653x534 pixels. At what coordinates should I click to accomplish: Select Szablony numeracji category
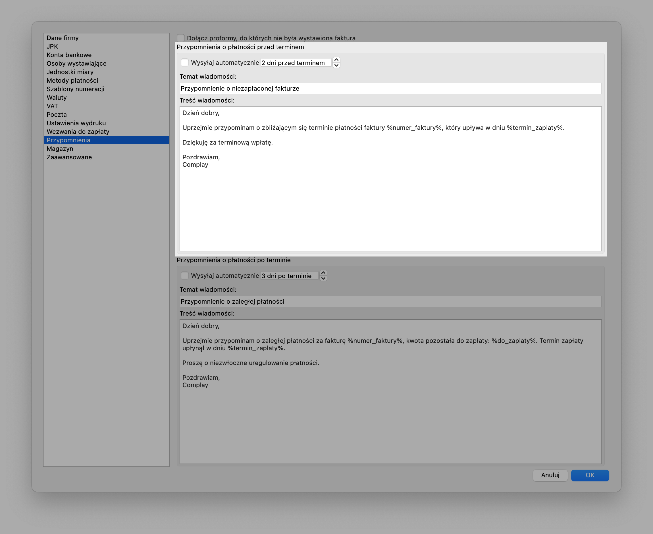point(106,89)
